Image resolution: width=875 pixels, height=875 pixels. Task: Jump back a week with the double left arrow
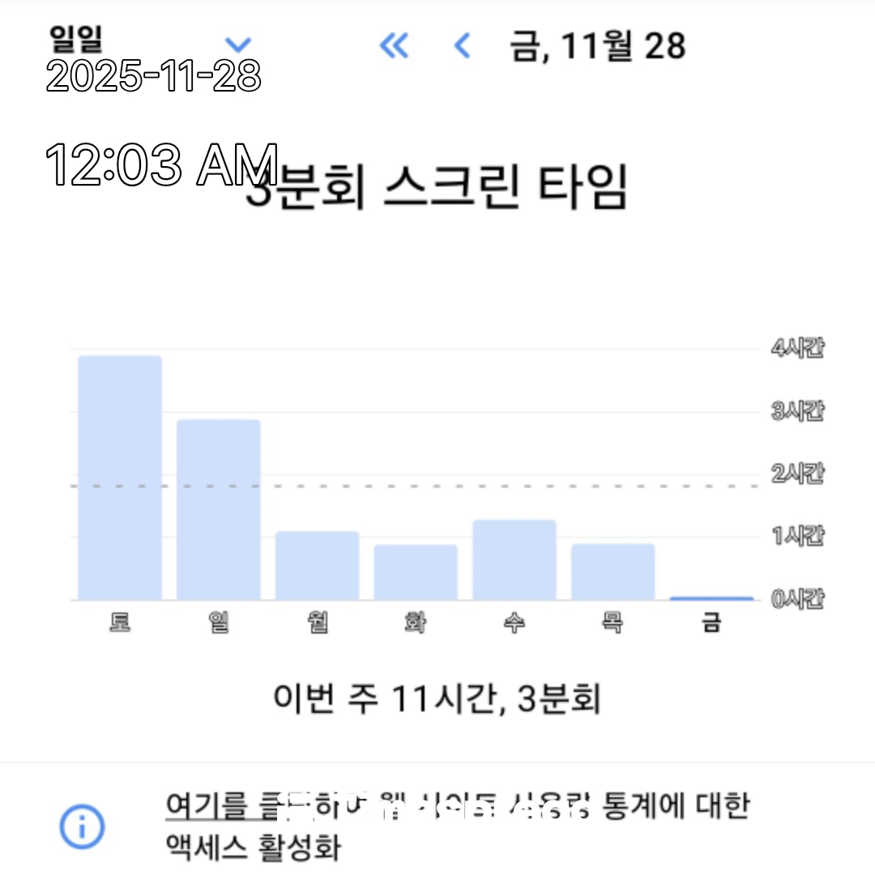pos(395,45)
